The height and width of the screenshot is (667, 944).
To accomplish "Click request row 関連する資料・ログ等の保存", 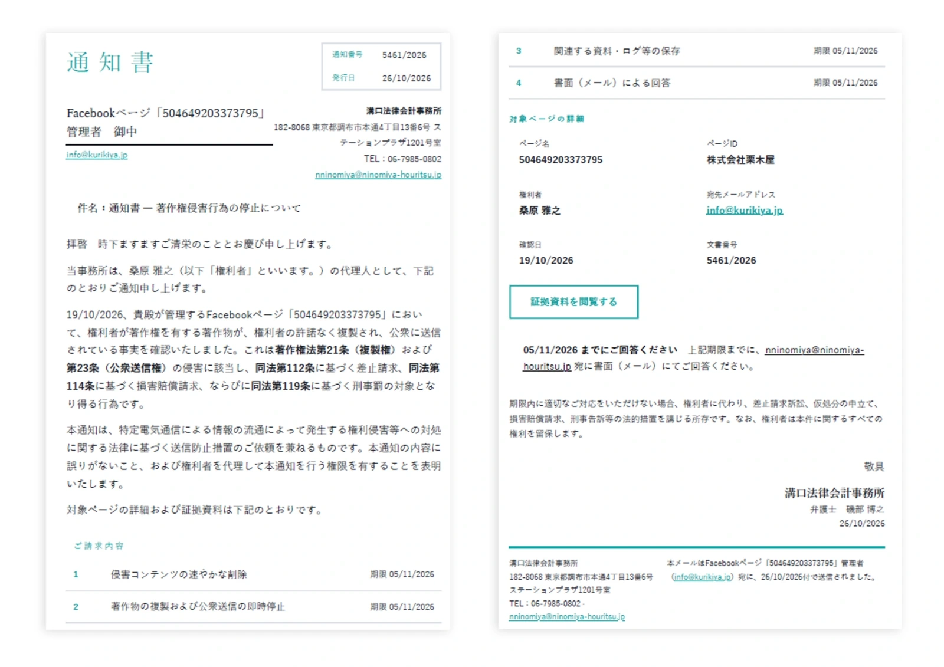I will (697, 51).
